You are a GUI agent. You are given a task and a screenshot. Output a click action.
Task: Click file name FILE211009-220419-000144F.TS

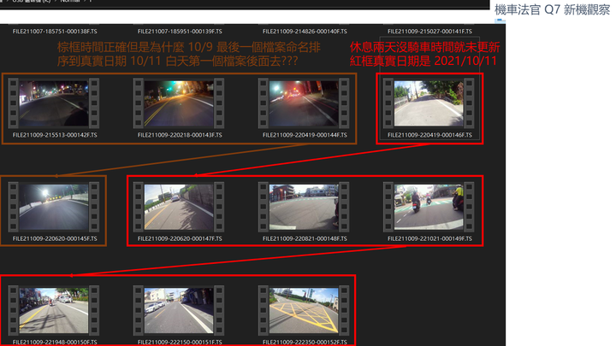[305, 135]
